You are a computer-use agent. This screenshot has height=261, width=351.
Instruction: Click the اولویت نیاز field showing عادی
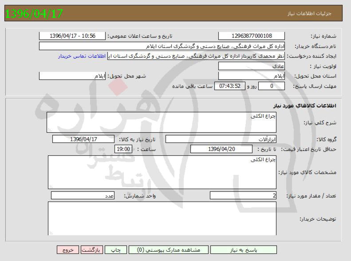252,66
